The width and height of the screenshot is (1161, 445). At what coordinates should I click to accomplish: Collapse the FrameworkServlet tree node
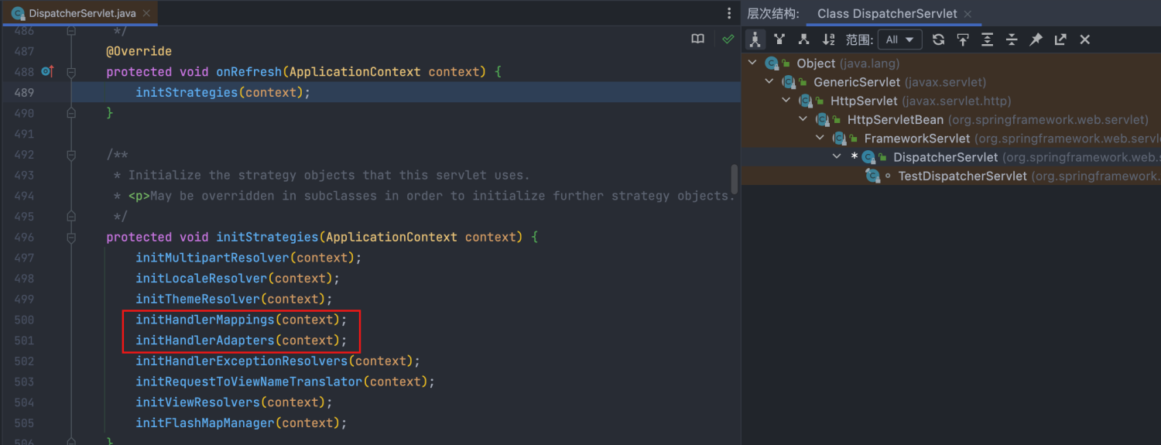pos(820,139)
